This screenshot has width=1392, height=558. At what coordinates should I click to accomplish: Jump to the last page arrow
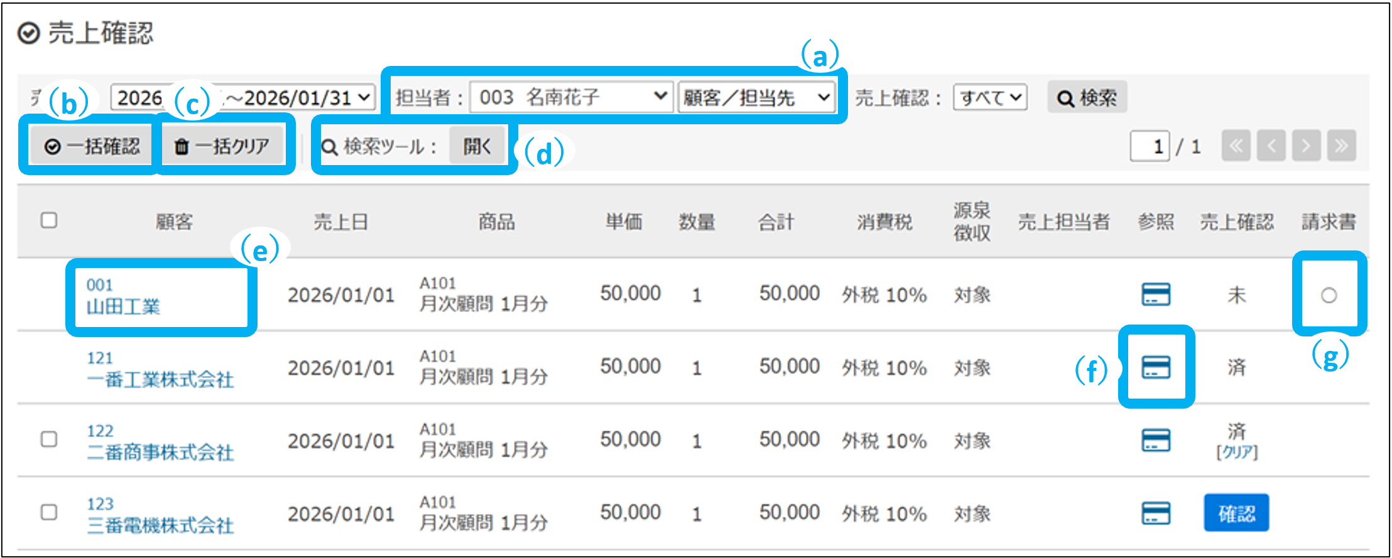pyautogui.click(x=1341, y=146)
